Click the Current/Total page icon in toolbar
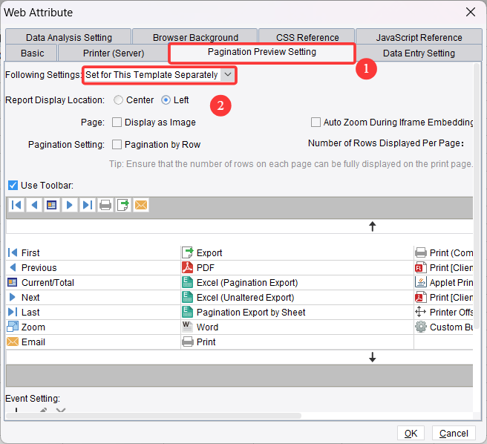The image size is (487, 444). 51,205
